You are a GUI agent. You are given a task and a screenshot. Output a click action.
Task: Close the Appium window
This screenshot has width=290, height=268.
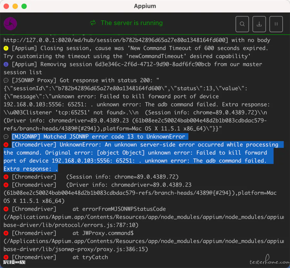(6, 6)
